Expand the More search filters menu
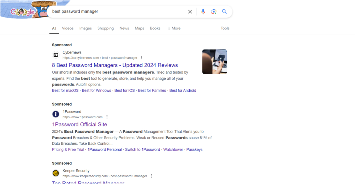Image resolution: width=355 pixels, height=184 pixels. 174,28
